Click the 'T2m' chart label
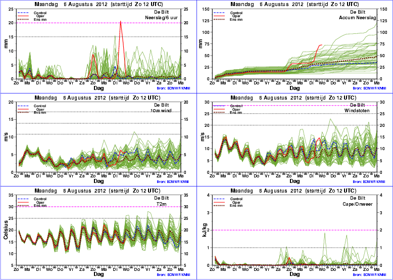Viewport: 393px width, 280px height. [x=162, y=204]
